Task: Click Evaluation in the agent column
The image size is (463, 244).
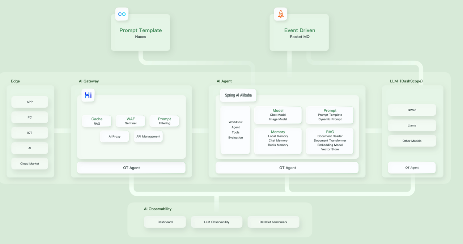Action: pyautogui.click(x=235, y=138)
